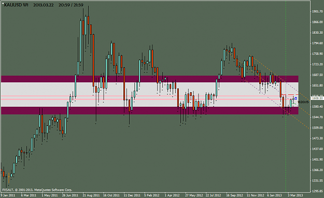324x198 pixels.
Task: Click the 1901.75 price axis label
Action: [x=317, y=11]
